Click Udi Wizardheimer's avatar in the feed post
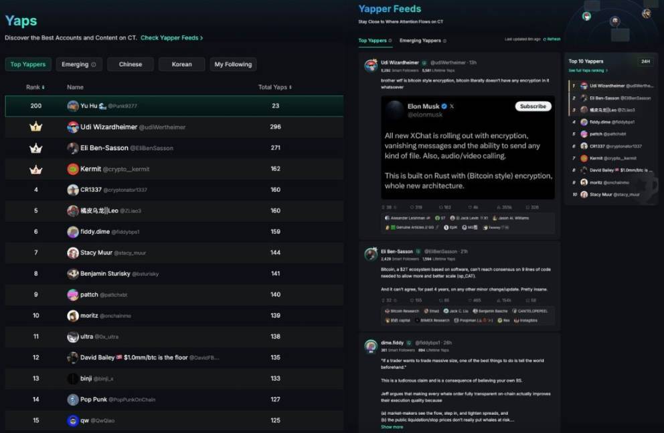Viewport: 664px width, 433px height. pos(370,65)
